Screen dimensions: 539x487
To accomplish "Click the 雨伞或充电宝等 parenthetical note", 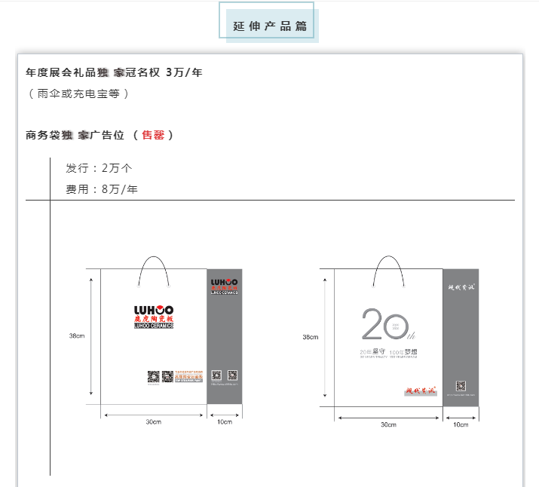I will tap(78, 93).
